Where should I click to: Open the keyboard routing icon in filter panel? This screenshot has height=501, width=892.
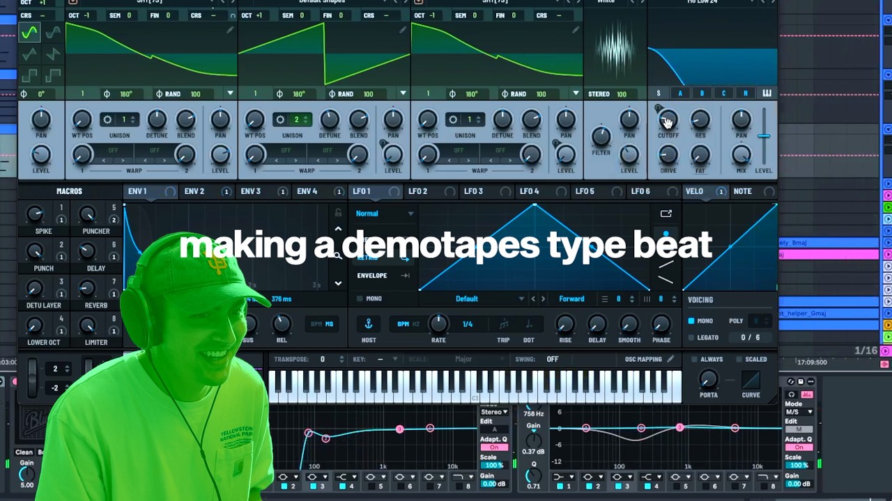click(x=767, y=93)
